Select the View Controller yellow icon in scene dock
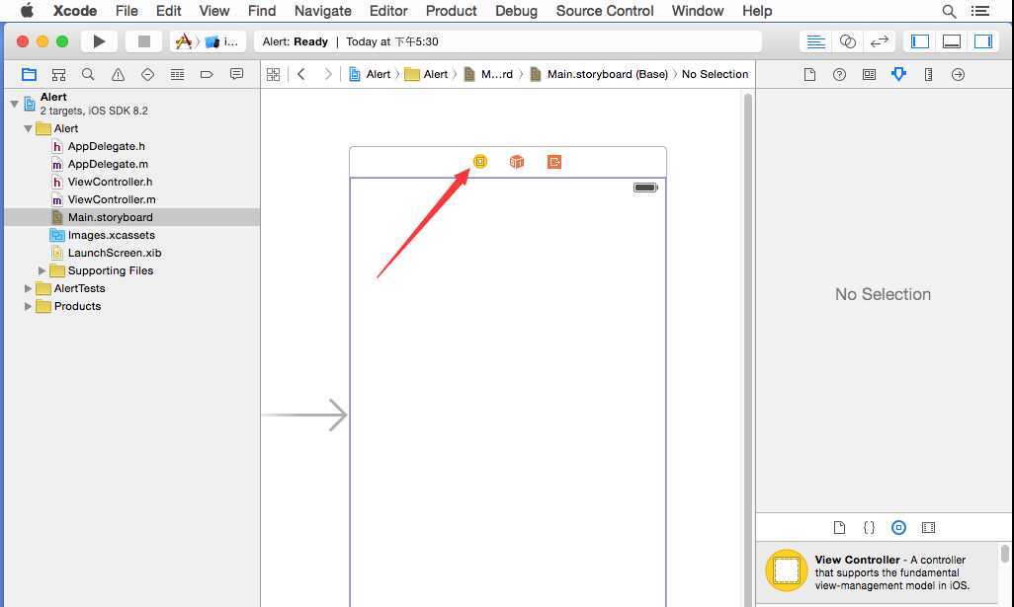The image size is (1014, 607). click(x=480, y=162)
